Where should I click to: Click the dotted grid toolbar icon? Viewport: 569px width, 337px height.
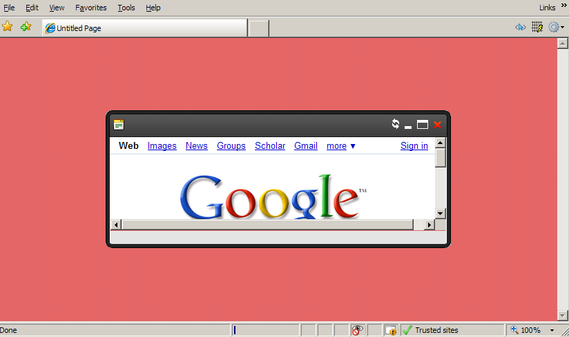(537, 27)
